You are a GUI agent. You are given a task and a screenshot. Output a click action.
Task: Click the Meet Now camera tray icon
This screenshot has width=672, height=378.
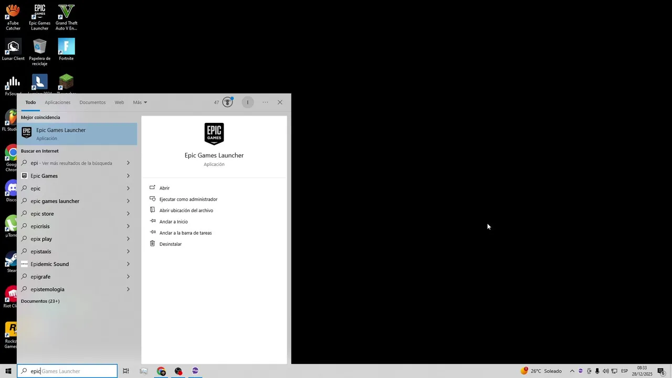click(x=589, y=371)
